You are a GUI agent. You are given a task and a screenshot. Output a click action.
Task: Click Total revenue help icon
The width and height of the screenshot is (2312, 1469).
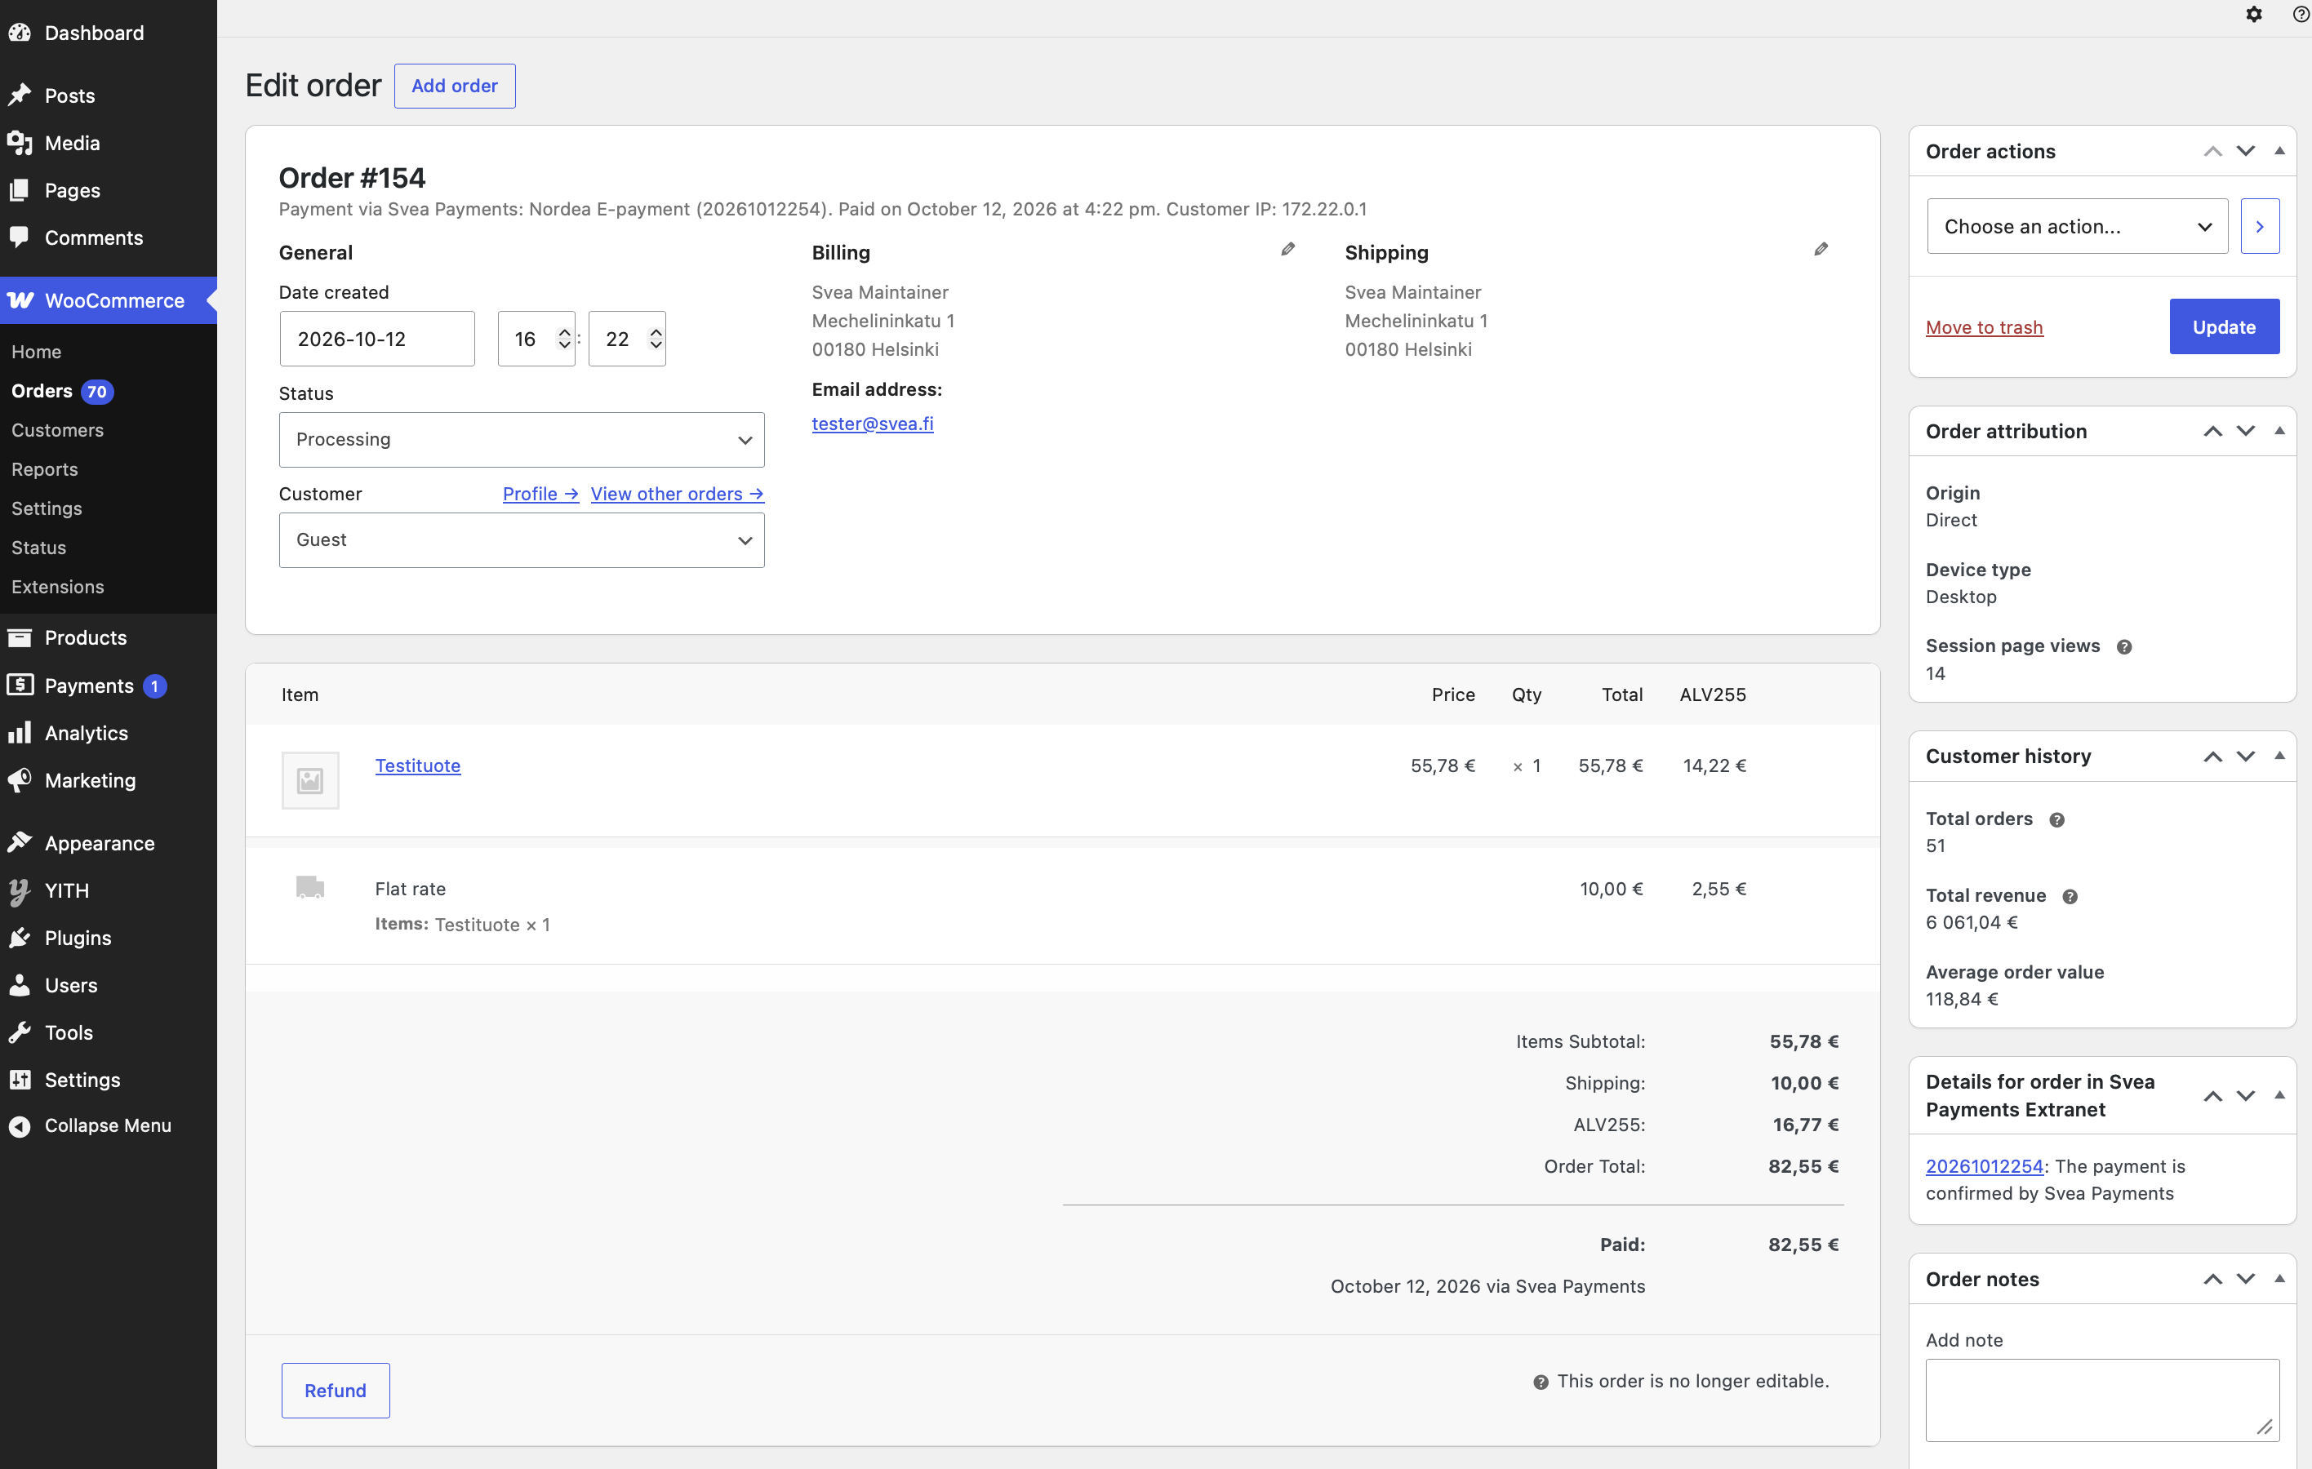pos(2070,896)
